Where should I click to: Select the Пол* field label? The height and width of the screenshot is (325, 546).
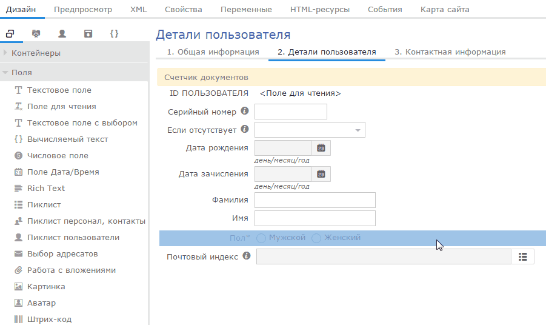click(239, 238)
